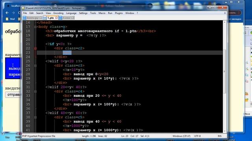Screen dimensions: 252x141
Task: Click the '<body class=g>' tag on line 17
Action: tap(52, 27)
